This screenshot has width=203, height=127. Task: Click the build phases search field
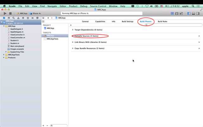(174, 25)
